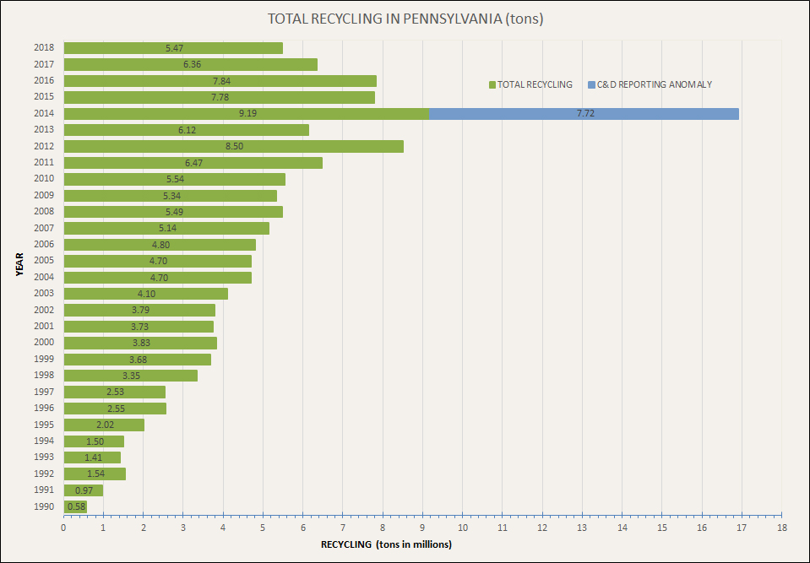
Task: Click the 1991 bar labeled 0.97
Action: (x=83, y=490)
